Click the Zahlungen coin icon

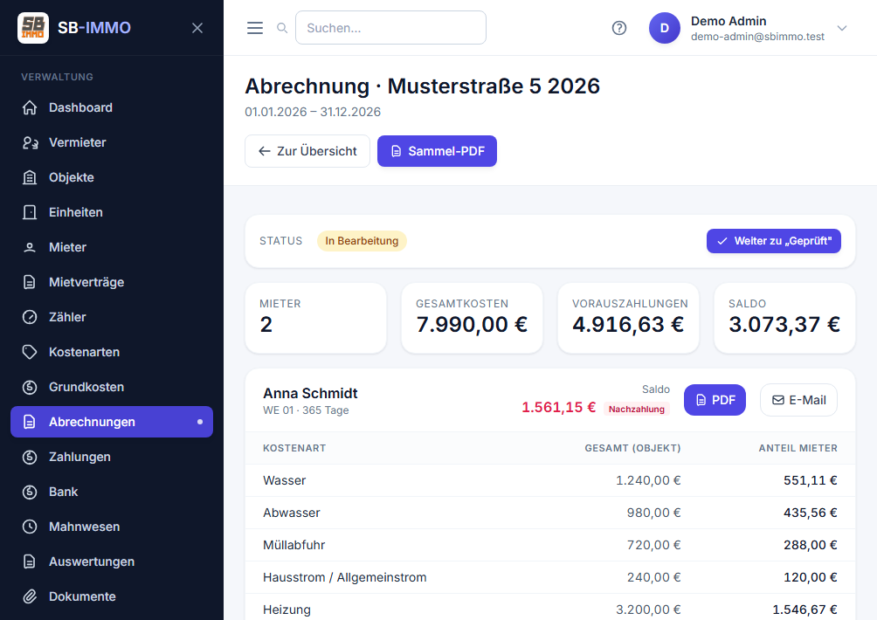pos(30,457)
